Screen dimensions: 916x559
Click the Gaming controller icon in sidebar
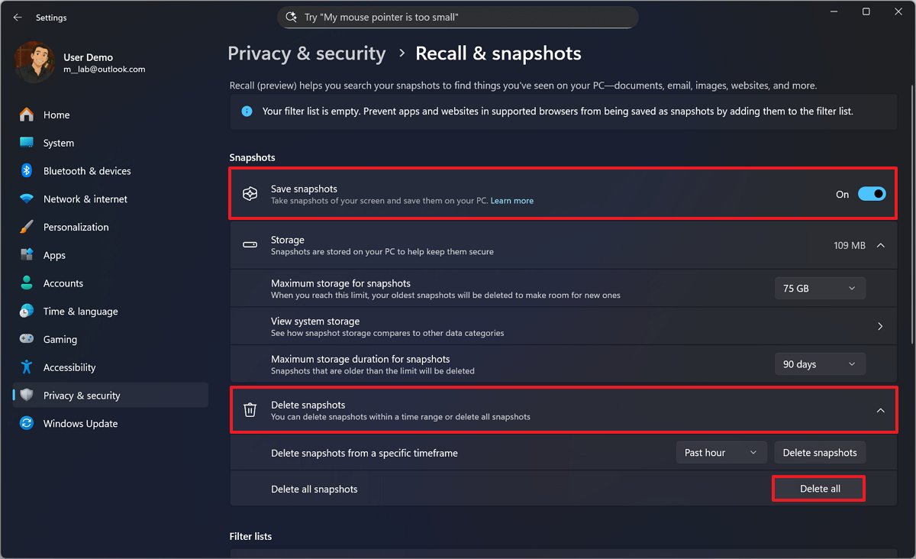coord(26,339)
